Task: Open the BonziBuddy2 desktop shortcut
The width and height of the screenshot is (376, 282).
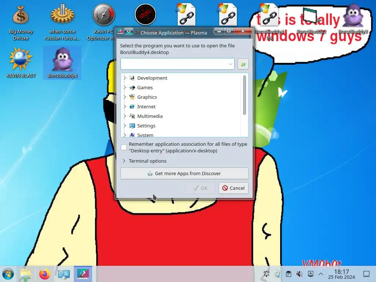Action: (311, 15)
